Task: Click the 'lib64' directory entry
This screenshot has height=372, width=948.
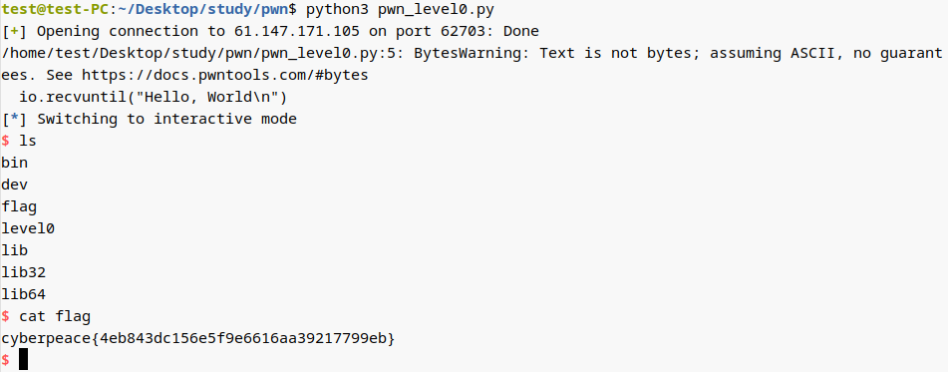Action: 24,294
